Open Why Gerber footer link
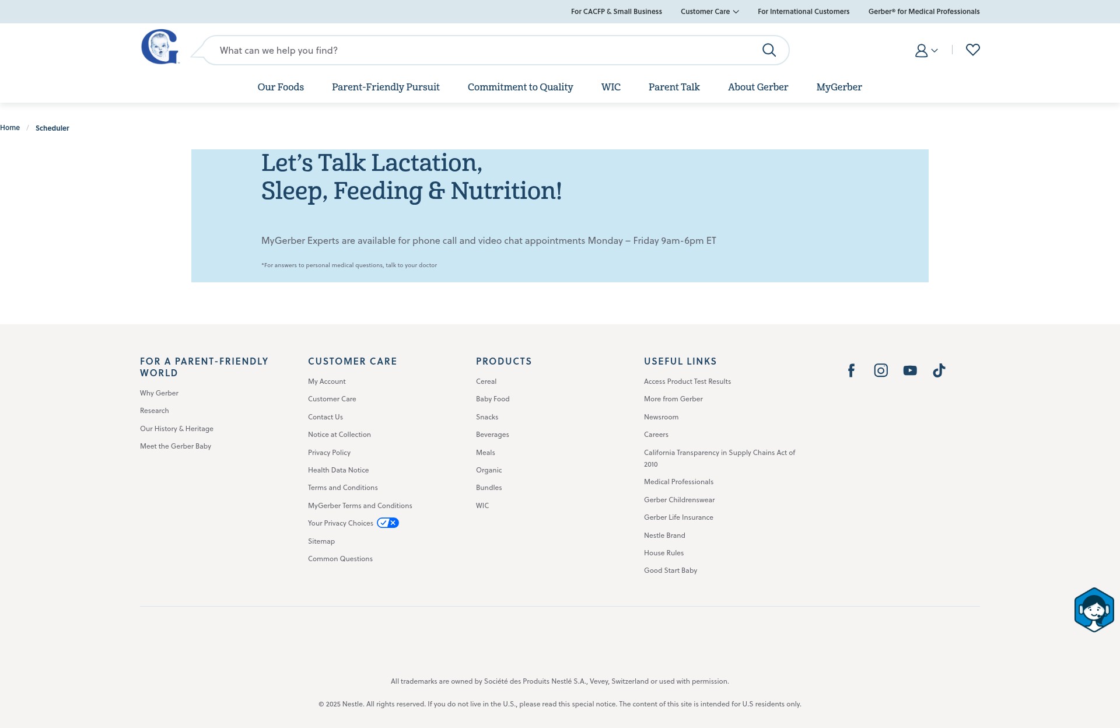The height and width of the screenshot is (728, 1120). 159,393
